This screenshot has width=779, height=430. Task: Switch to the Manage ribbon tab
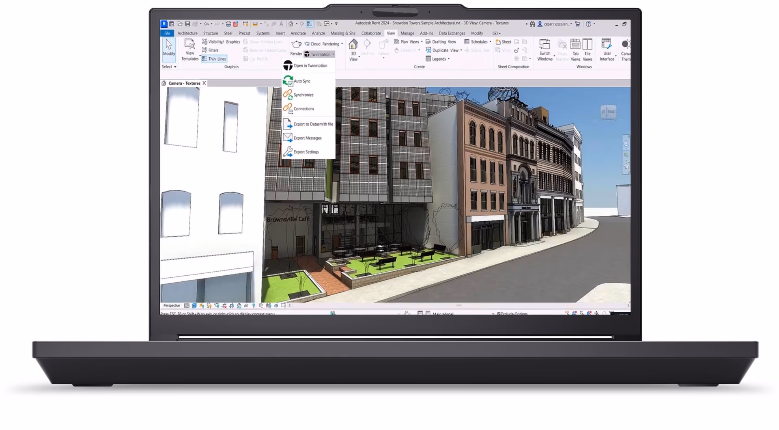click(x=407, y=33)
